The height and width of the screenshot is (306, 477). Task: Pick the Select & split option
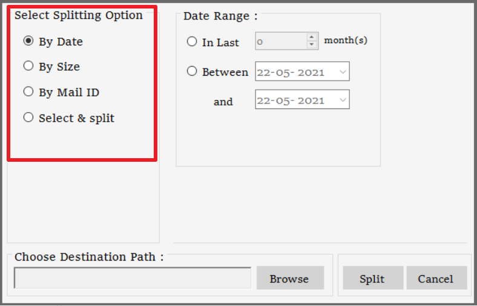(28, 118)
